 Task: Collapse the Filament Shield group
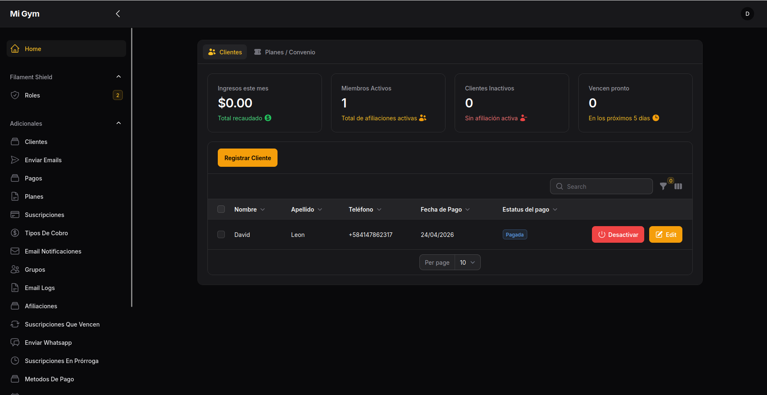coord(119,77)
